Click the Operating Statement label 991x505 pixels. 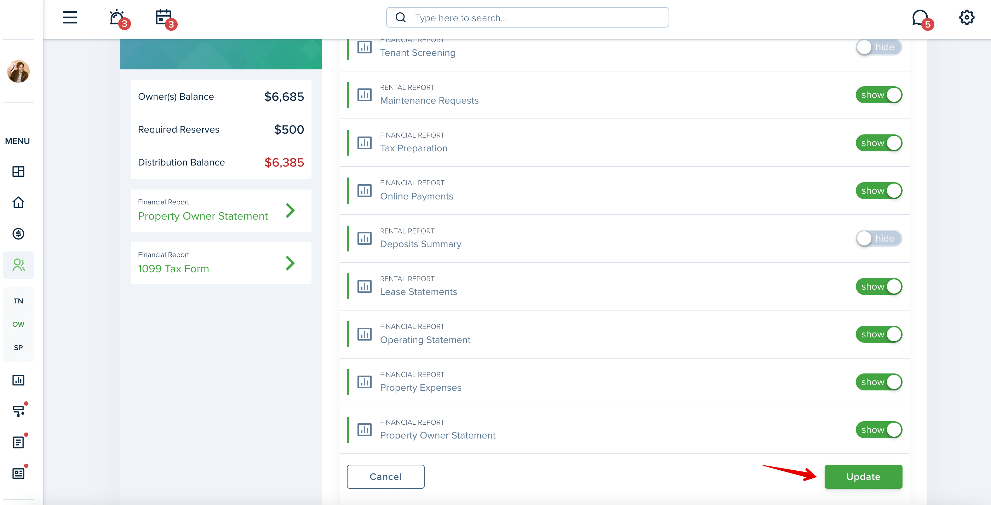(425, 340)
